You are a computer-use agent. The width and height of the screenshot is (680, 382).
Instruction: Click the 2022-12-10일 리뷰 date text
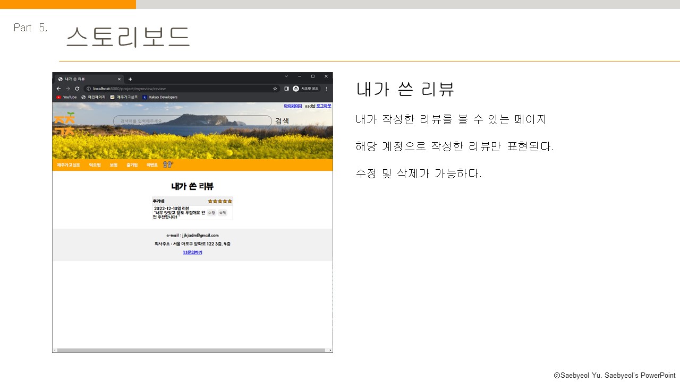coord(172,209)
